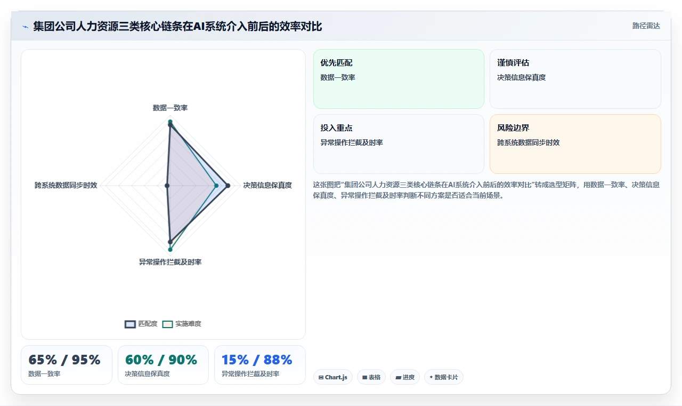Click 异常操作拦截及时率 text in 投入重点 card
Image resolution: width=682 pixels, height=406 pixels.
pos(352,142)
